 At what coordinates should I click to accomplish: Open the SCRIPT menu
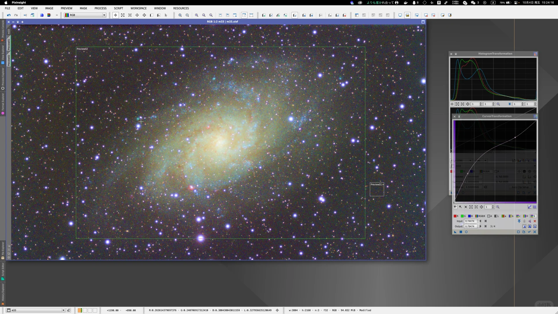119,8
